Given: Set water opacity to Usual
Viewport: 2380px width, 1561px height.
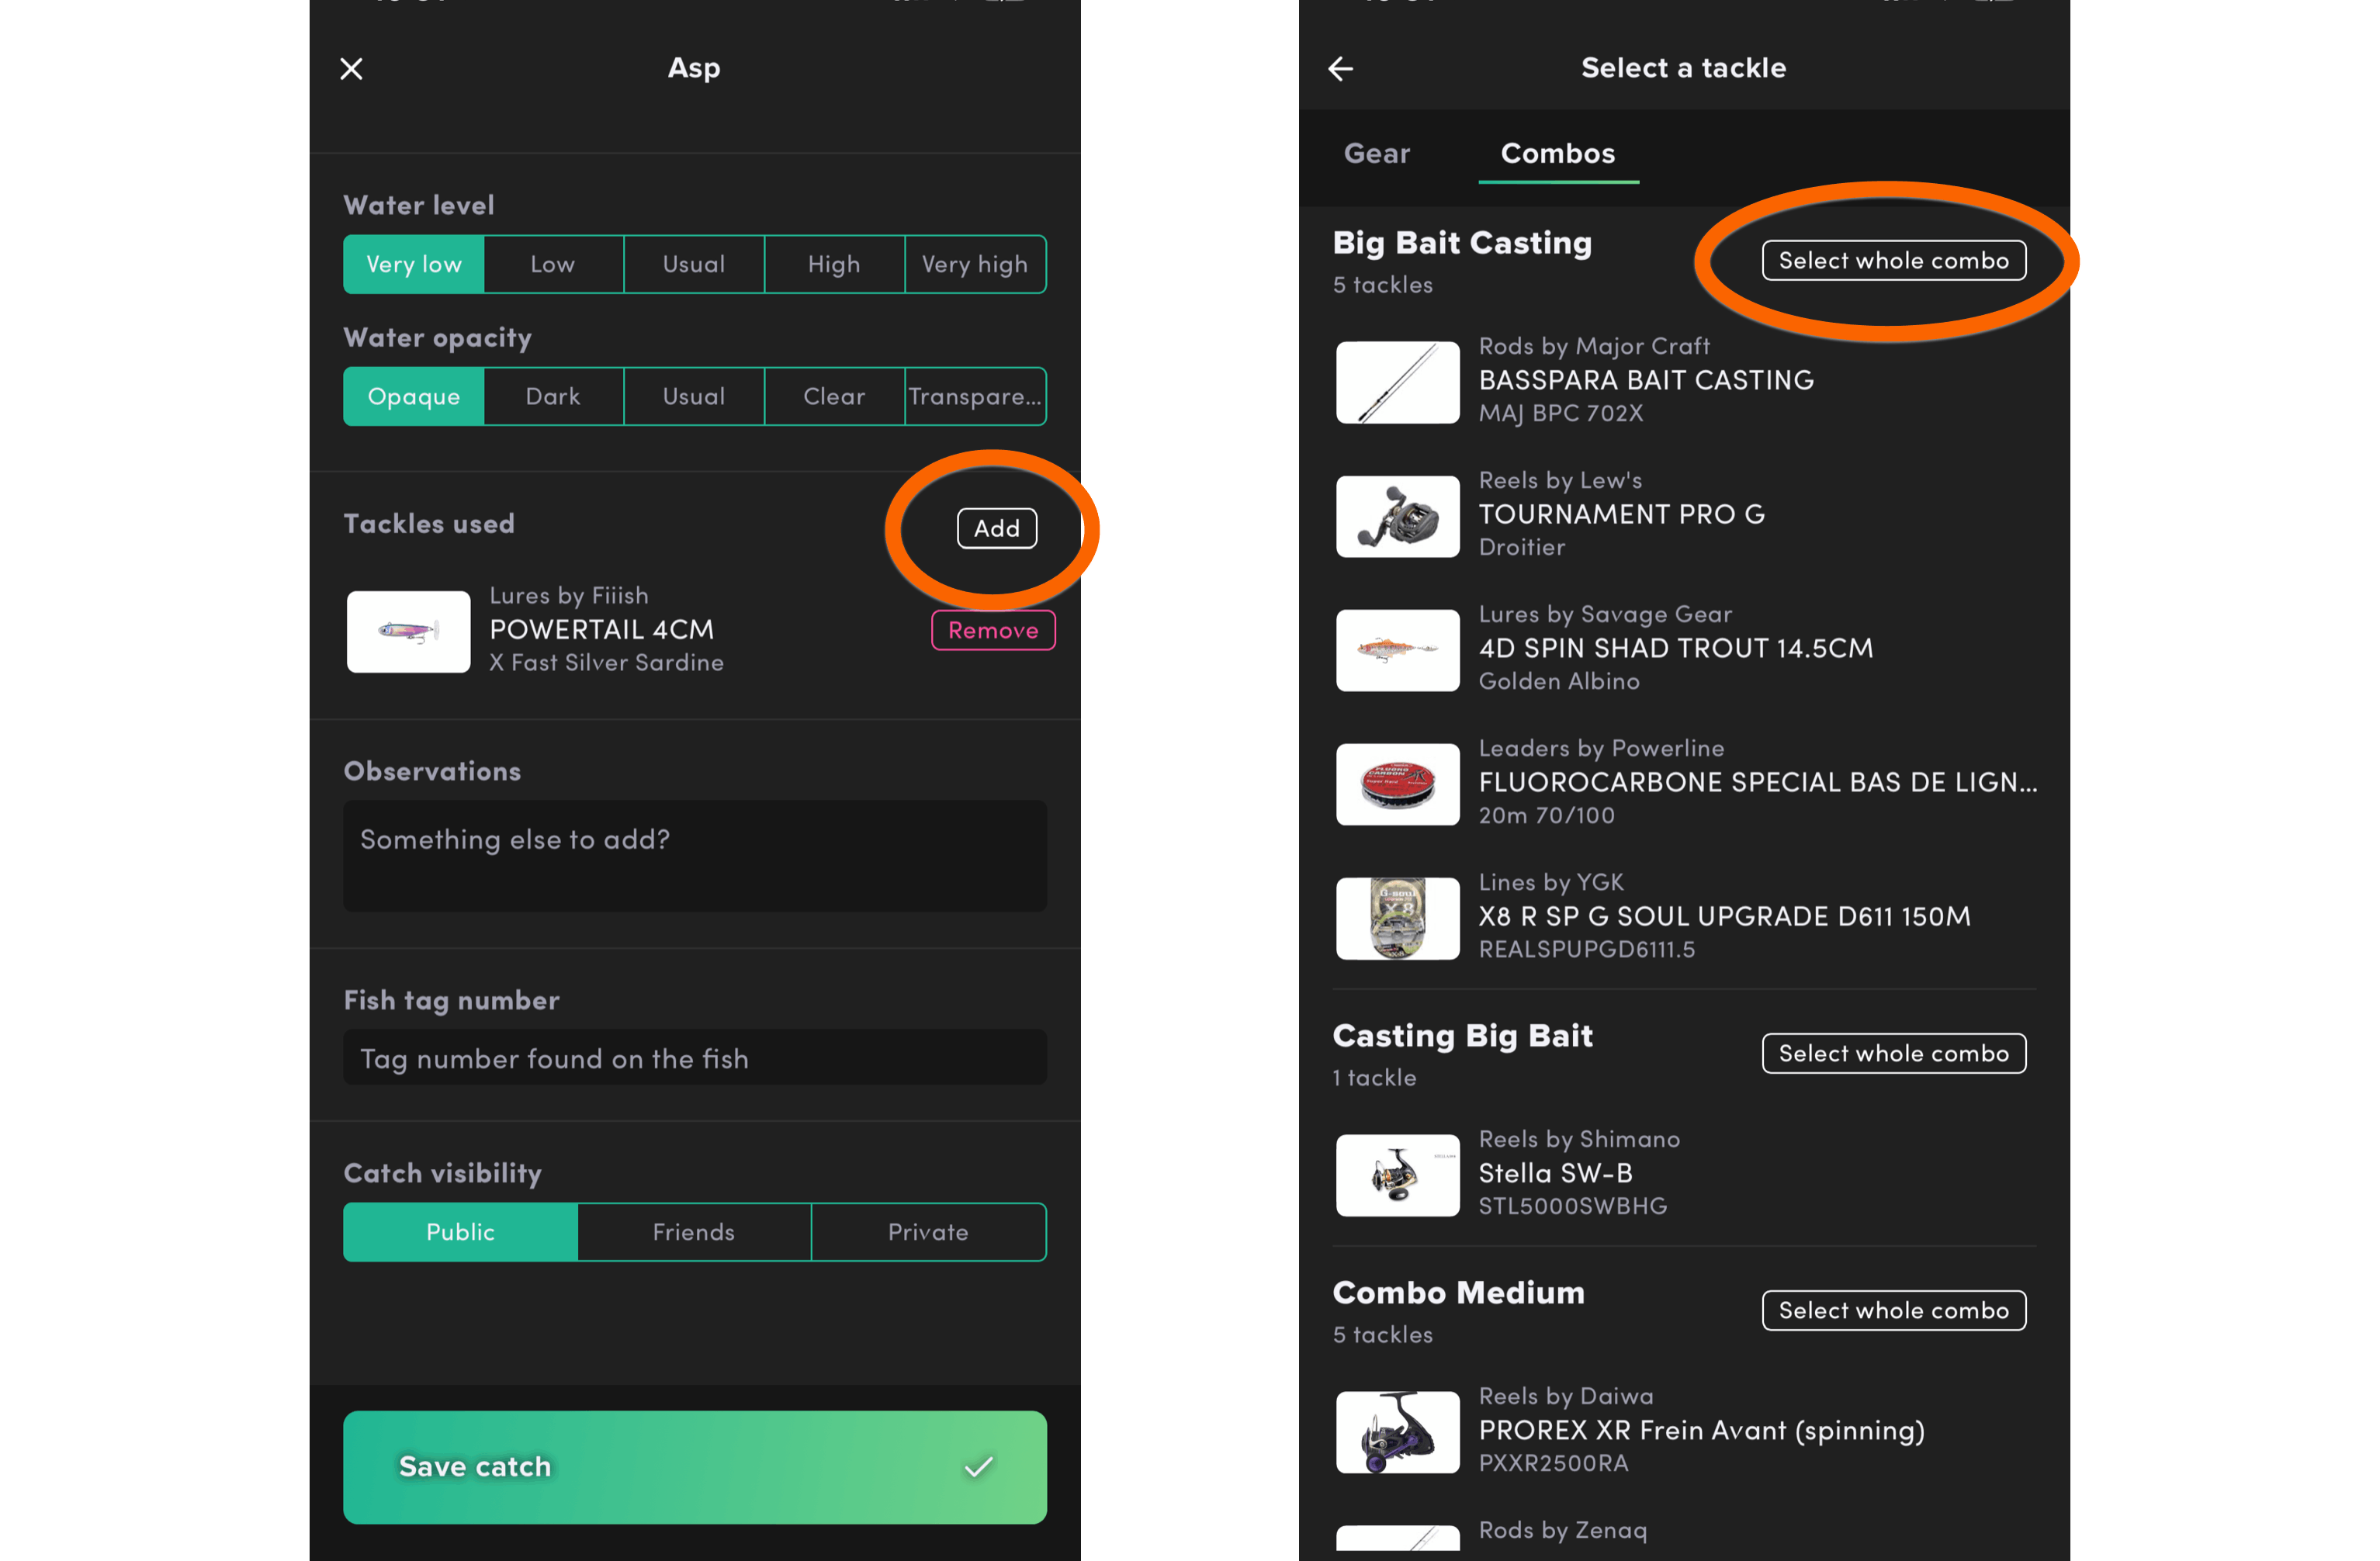Looking at the screenshot, I should coord(694,397).
